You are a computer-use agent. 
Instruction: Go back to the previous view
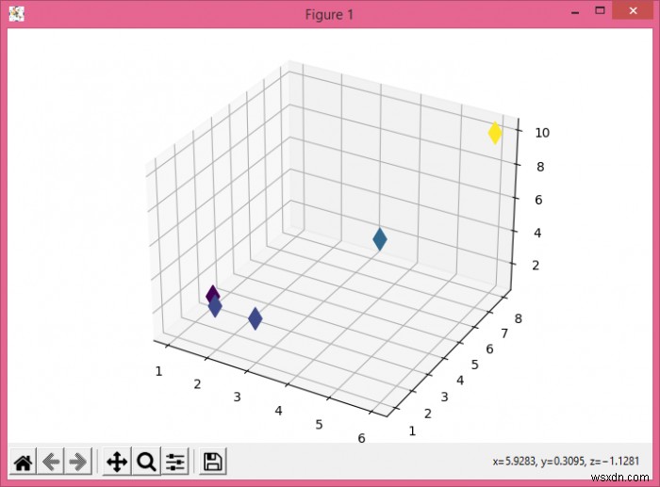51,462
